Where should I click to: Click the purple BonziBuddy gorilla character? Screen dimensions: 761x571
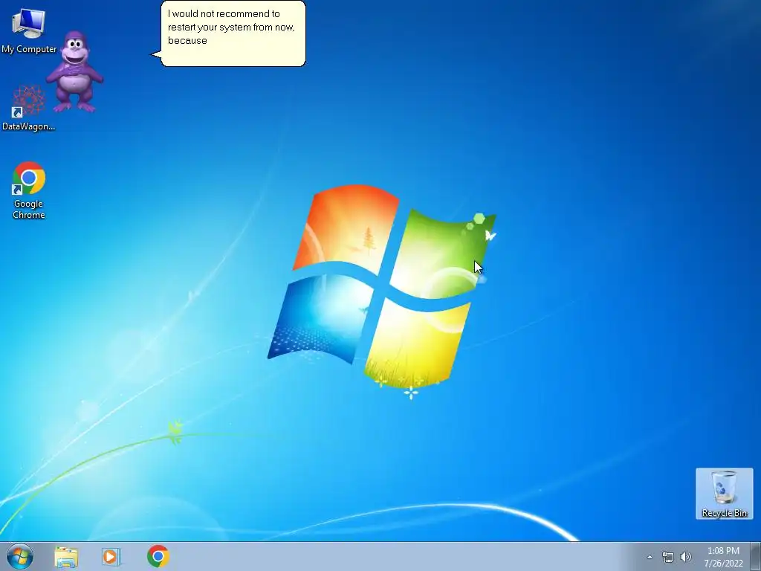[75, 71]
